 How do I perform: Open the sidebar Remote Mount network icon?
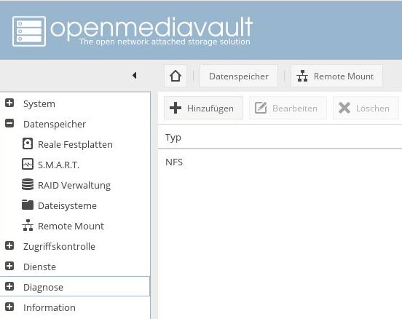click(28, 225)
